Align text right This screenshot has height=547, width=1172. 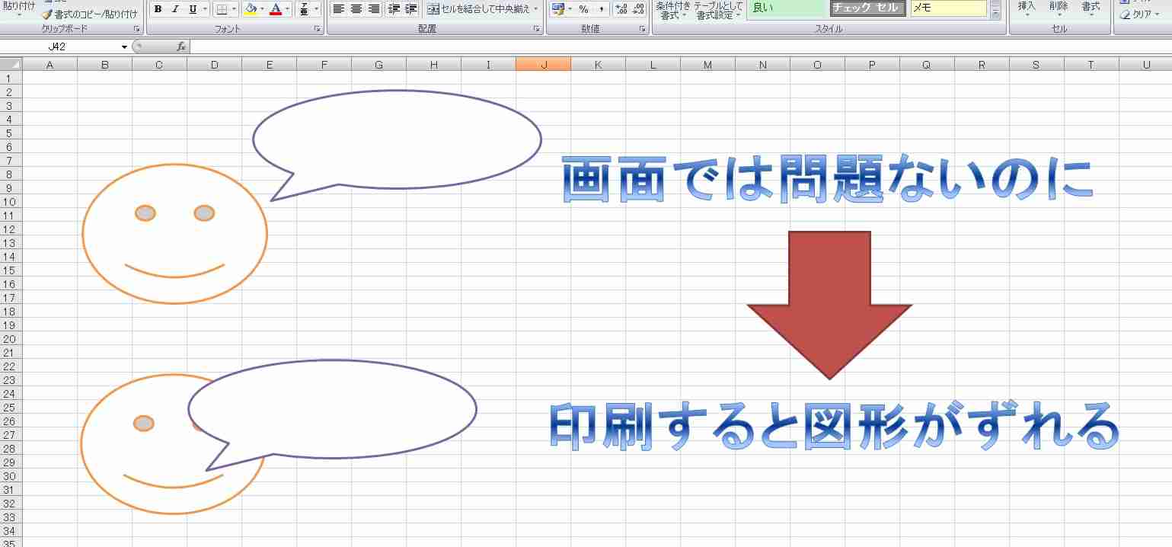tap(374, 9)
